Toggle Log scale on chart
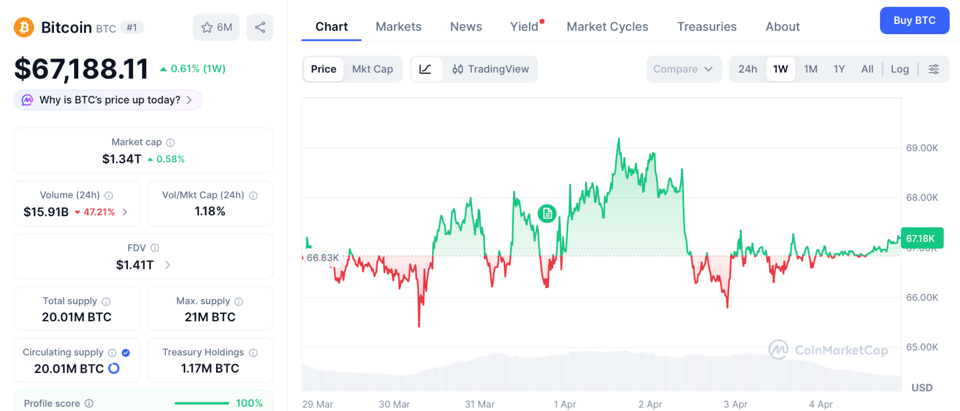This screenshot has width=960, height=411. pyautogui.click(x=900, y=69)
